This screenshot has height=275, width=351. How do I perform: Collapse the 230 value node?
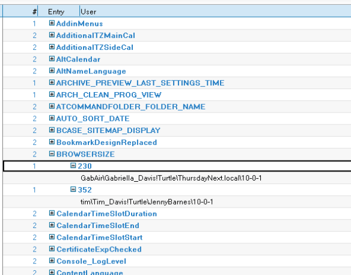click(73, 165)
